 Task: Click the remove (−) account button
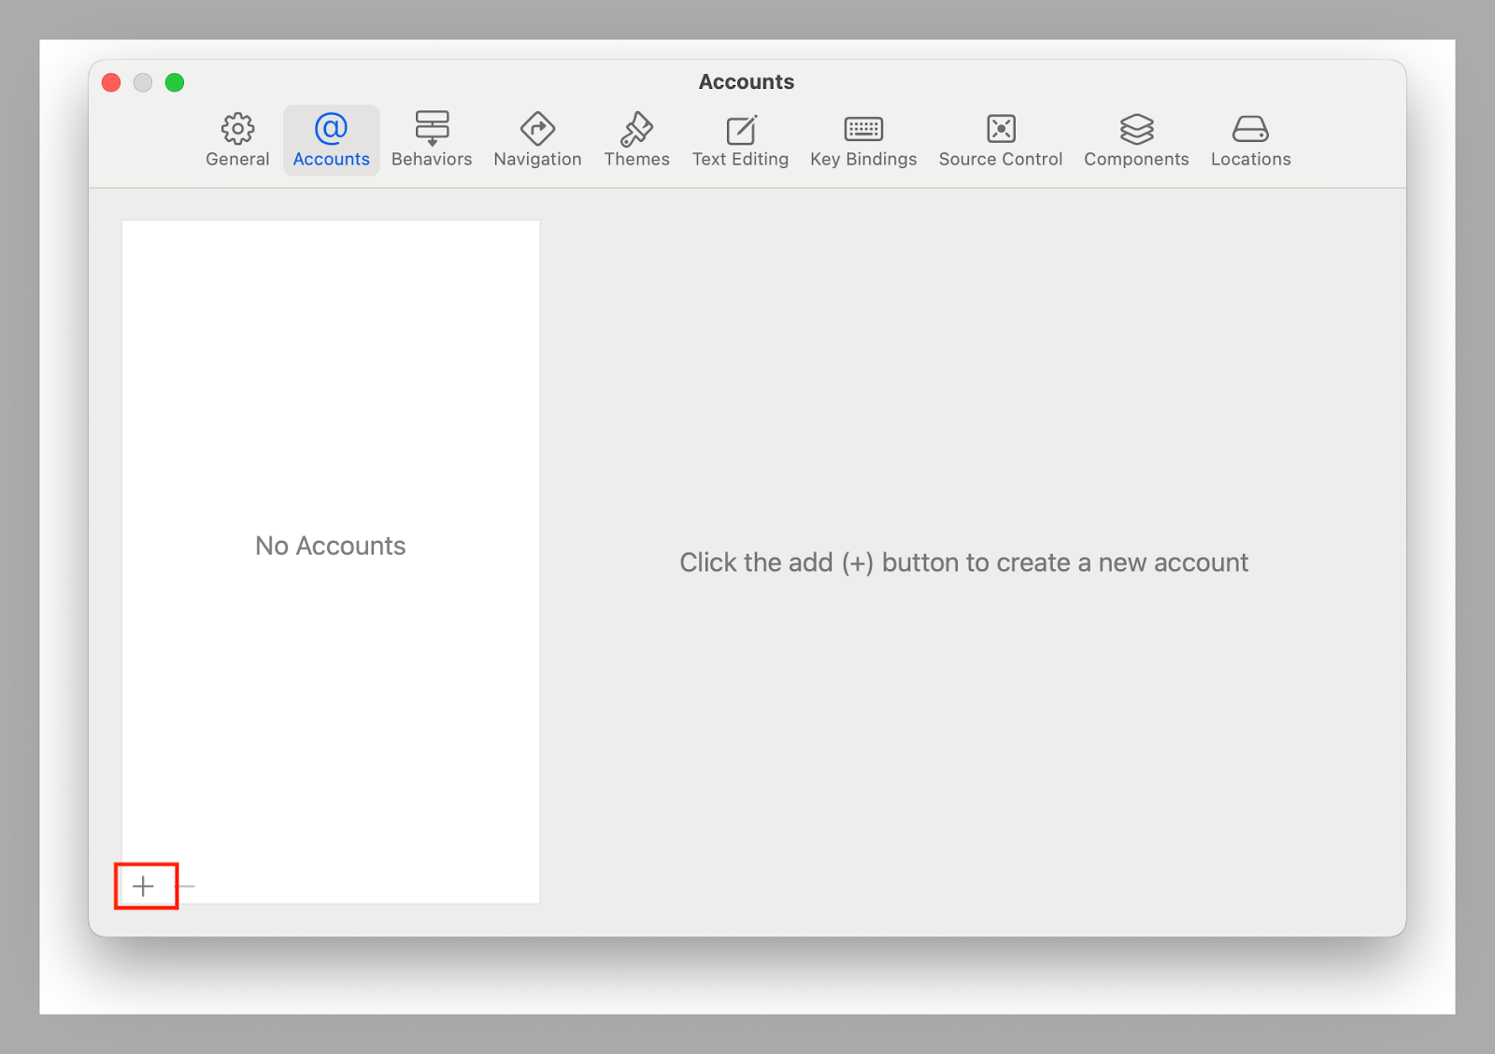coord(186,886)
